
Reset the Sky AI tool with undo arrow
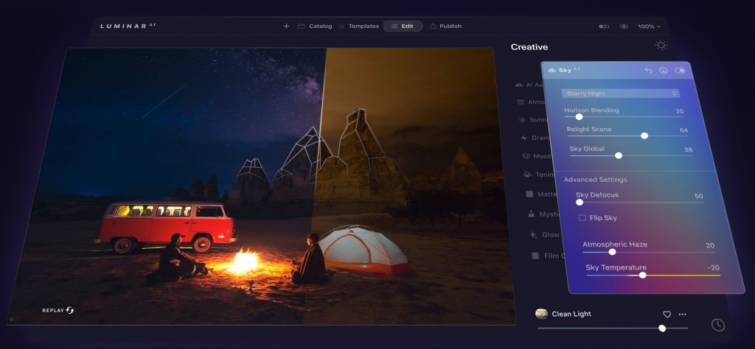click(x=648, y=71)
